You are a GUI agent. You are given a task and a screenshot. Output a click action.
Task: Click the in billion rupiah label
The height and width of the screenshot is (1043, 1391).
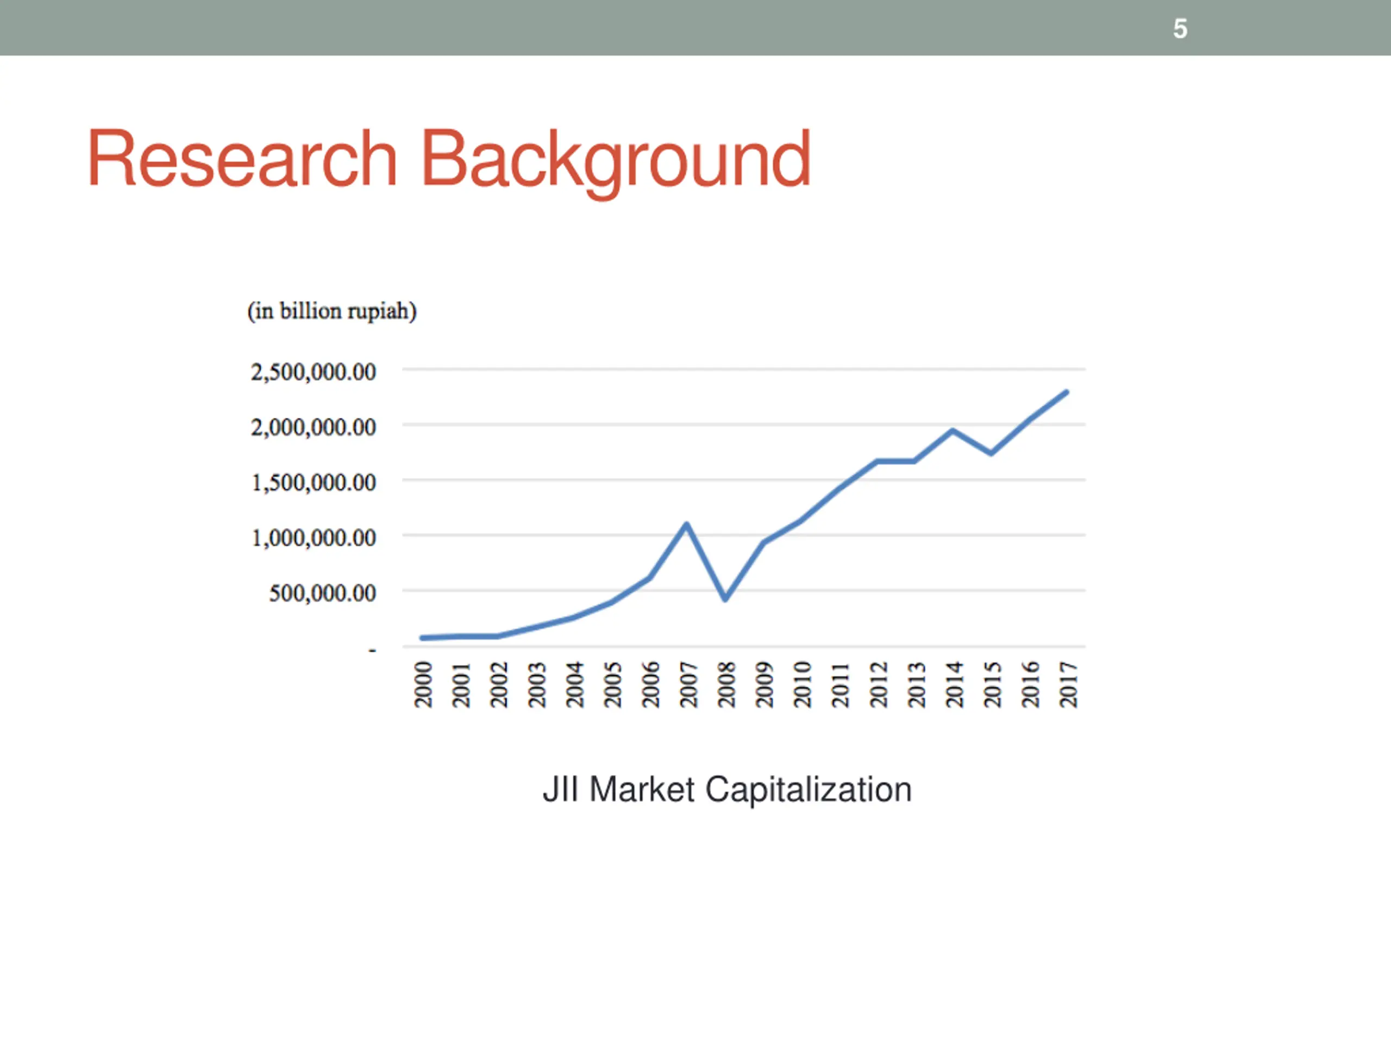click(331, 311)
